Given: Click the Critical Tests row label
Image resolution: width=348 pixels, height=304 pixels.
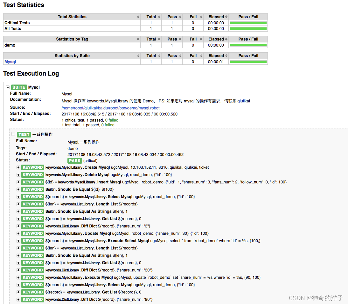Looking at the screenshot, I should coord(17,23).
